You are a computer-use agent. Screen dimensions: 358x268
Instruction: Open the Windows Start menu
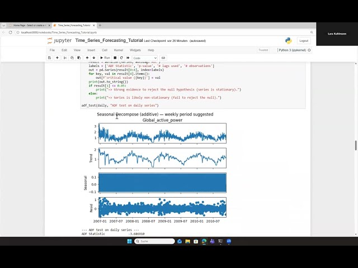pos(129,241)
